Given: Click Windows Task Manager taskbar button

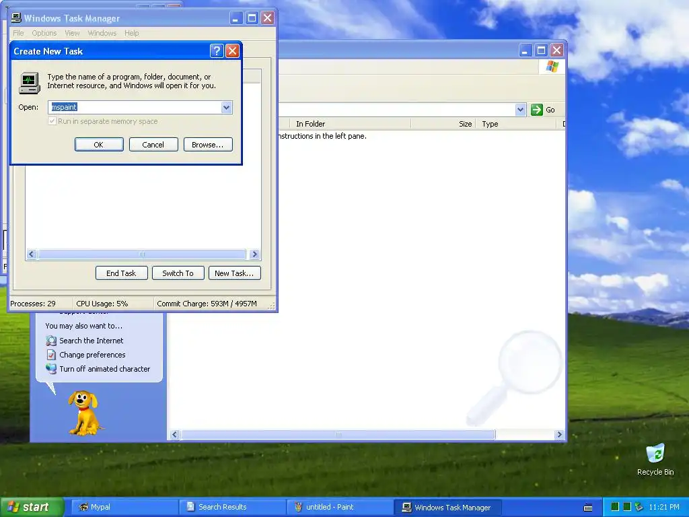Looking at the screenshot, I should pos(447,507).
